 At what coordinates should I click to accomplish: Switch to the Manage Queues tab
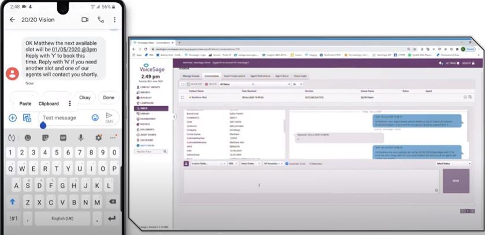(x=191, y=76)
